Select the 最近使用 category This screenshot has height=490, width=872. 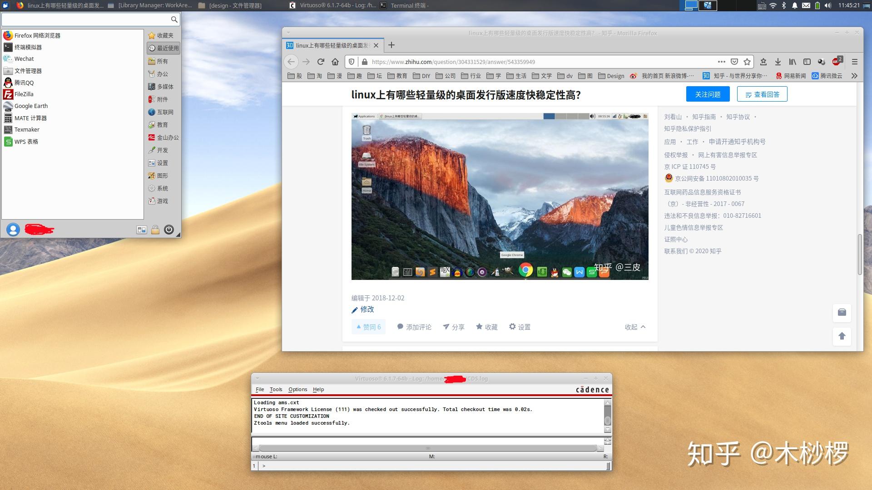pyautogui.click(x=163, y=48)
